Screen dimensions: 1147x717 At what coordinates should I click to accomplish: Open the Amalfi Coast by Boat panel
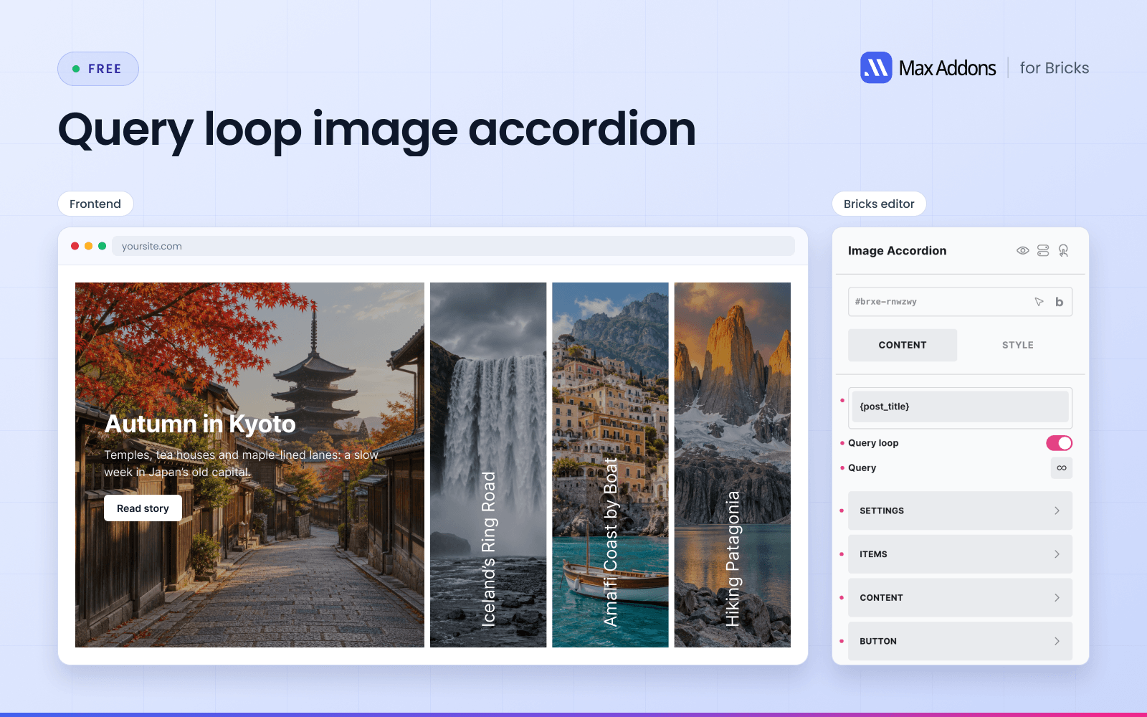tap(610, 465)
